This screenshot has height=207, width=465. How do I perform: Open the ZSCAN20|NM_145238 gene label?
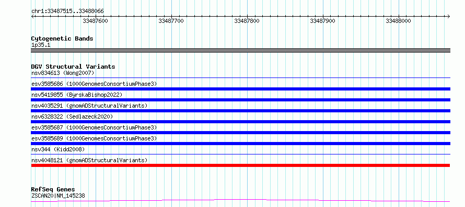[x=58, y=196]
